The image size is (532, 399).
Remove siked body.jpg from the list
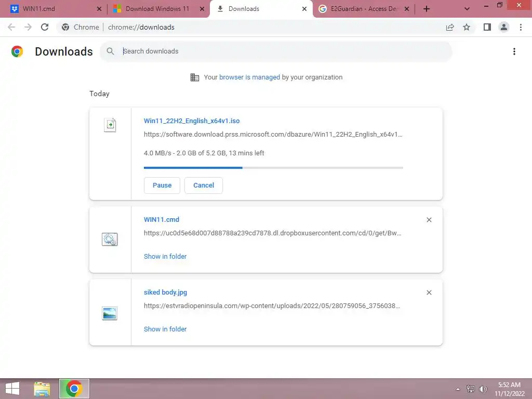point(429,292)
